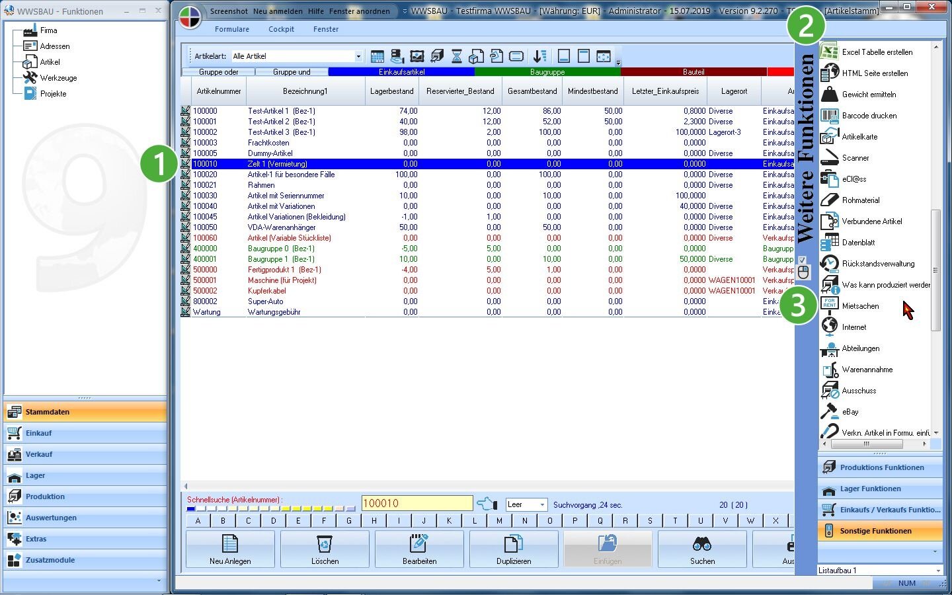Click the mouse icon beside Weitere Funktionen
Image resolution: width=952 pixels, height=595 pixels.
(x=803, y=272)
